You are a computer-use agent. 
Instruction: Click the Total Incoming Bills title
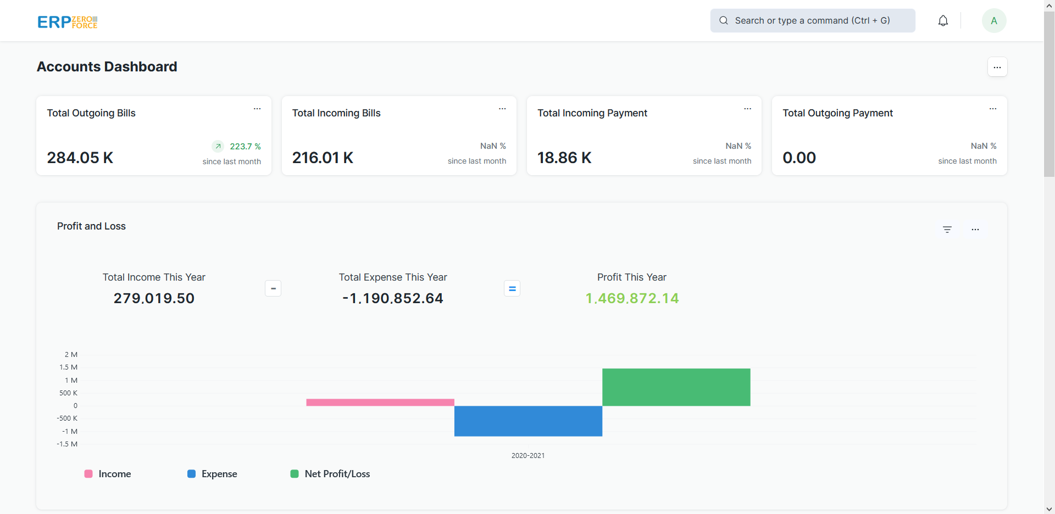[336, 113]
